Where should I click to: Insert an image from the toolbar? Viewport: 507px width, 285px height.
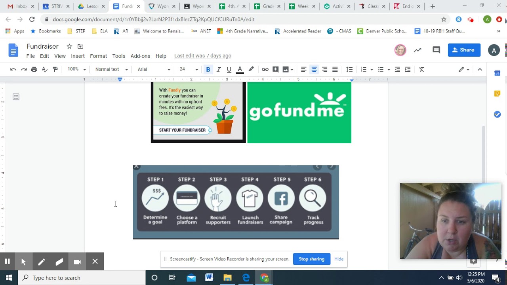[x=286, y=69]
